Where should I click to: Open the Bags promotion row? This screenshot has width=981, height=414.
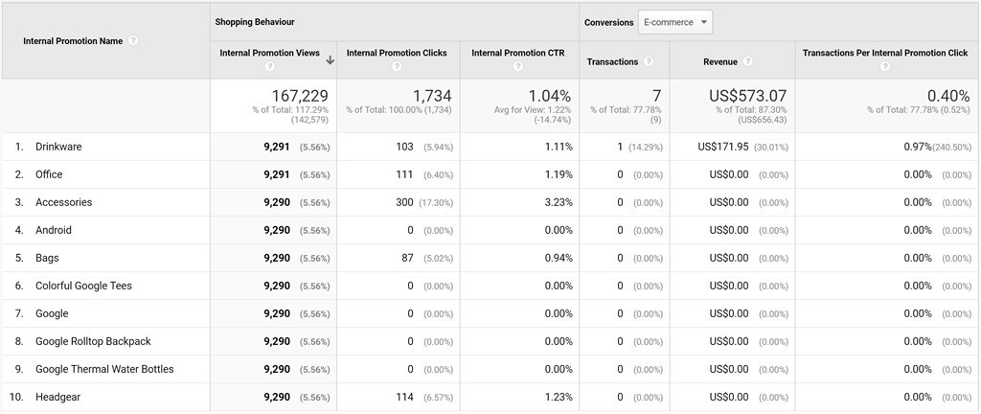pos(47,258)
